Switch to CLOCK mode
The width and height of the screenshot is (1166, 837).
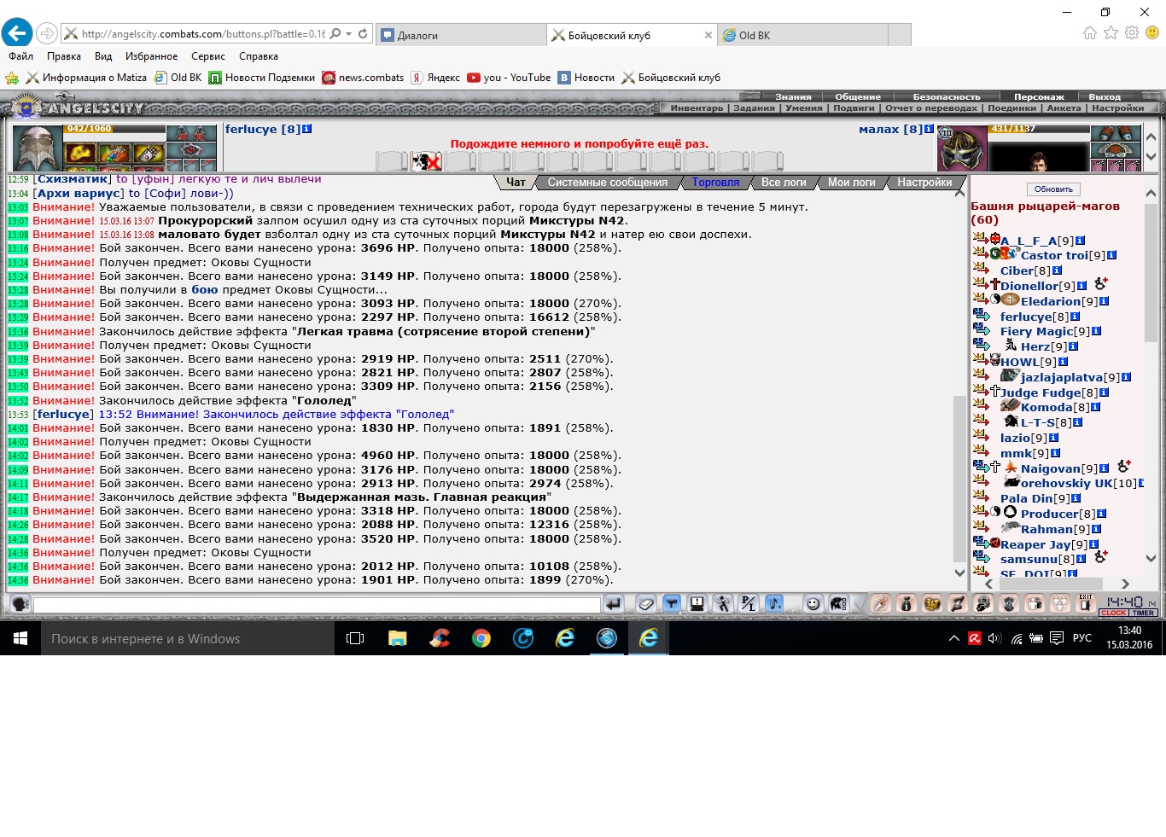click(x=1114, y=613)
